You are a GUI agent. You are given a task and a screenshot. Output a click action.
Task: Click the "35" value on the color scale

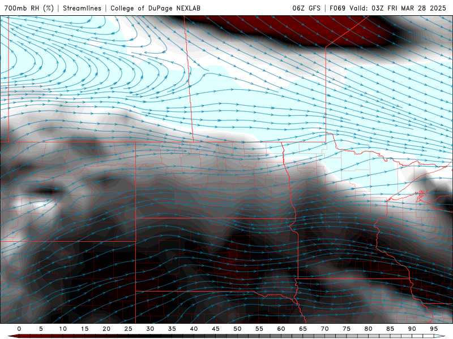tap(172, 329)
